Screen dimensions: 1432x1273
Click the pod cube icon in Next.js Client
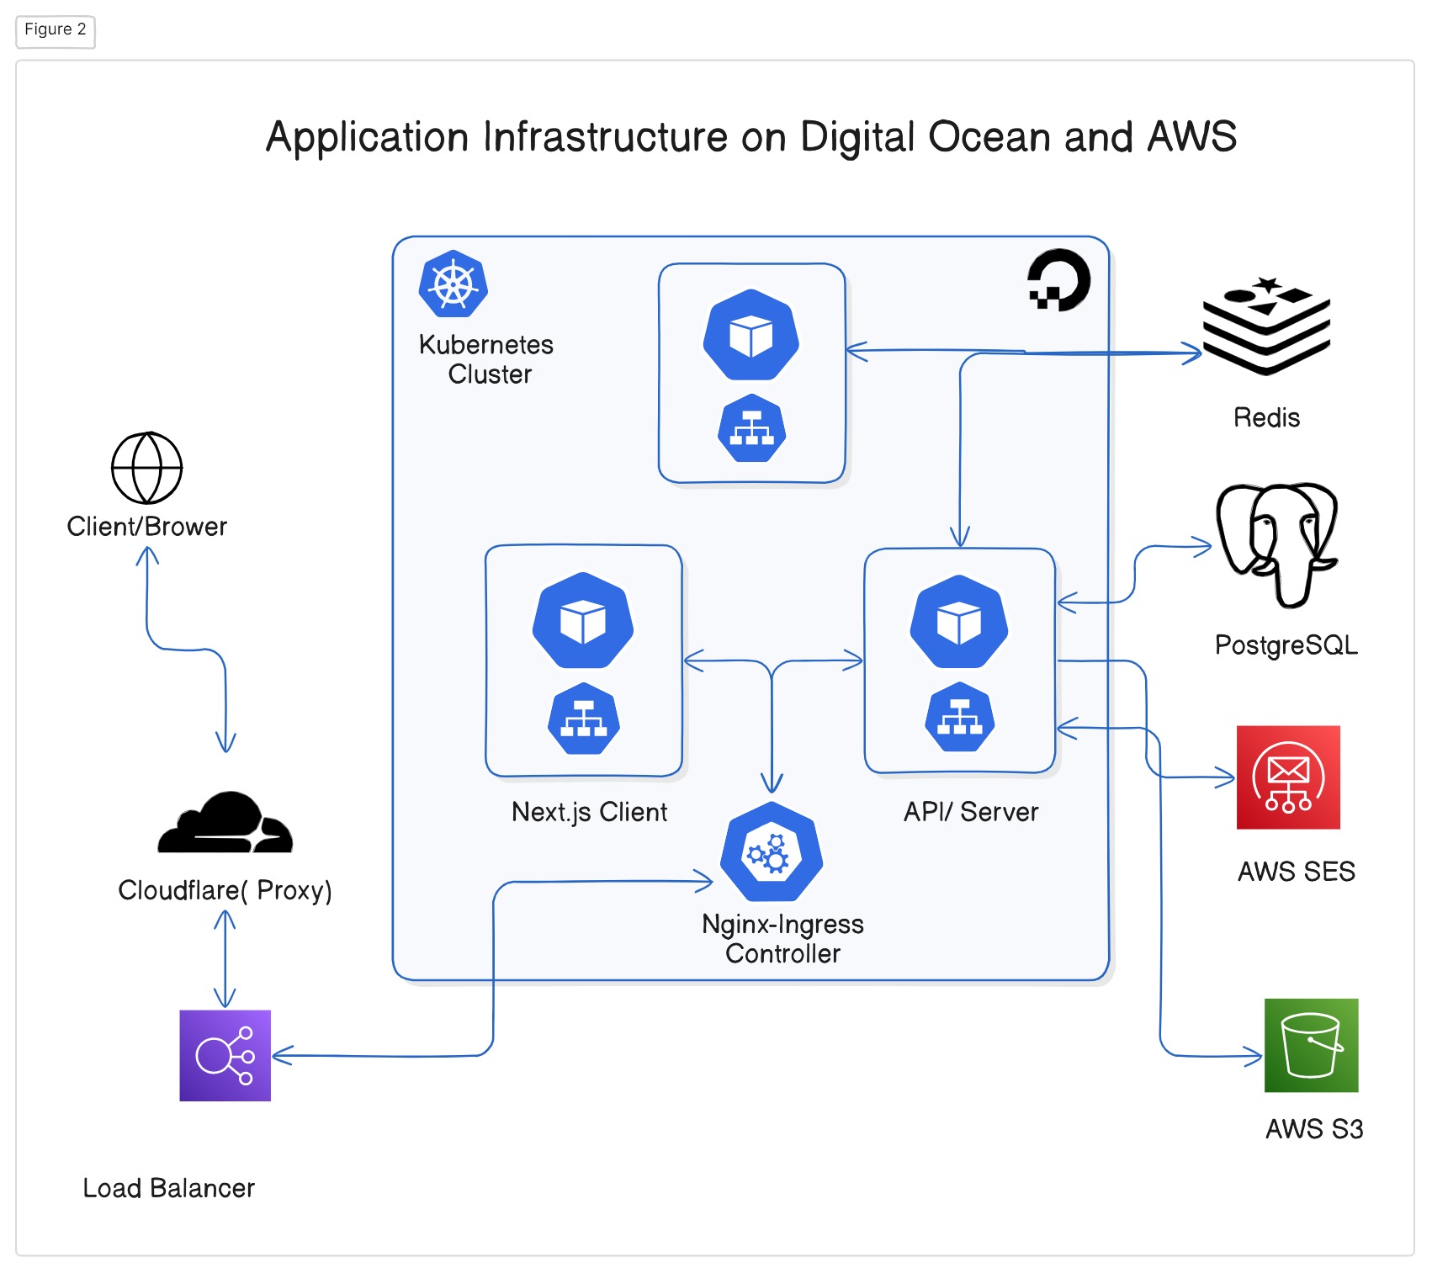(583, 621)
